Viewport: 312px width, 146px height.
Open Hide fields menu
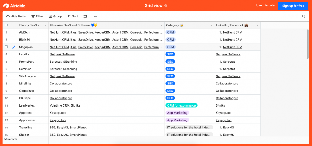(16, 16)
